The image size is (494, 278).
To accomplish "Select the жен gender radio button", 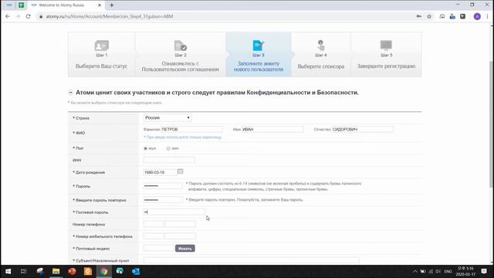I will click(168, 148).
